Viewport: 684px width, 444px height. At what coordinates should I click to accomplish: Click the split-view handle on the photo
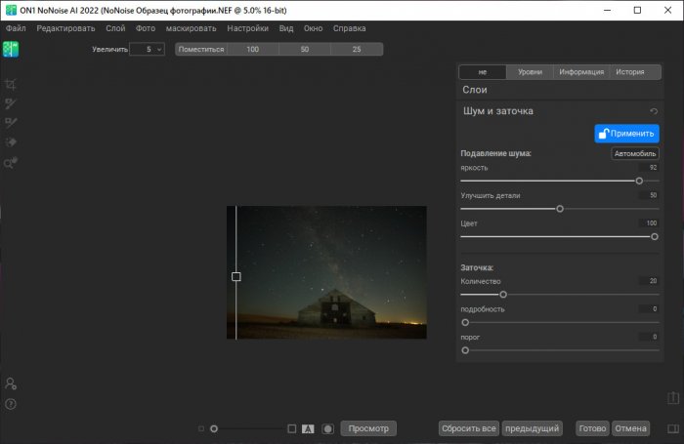click(236, 276)
